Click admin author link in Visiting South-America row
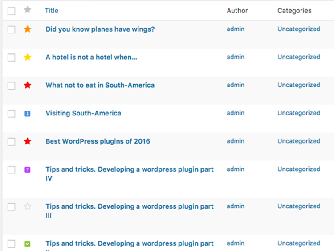Viewport: 334px width, 251px height. [235, 113]
